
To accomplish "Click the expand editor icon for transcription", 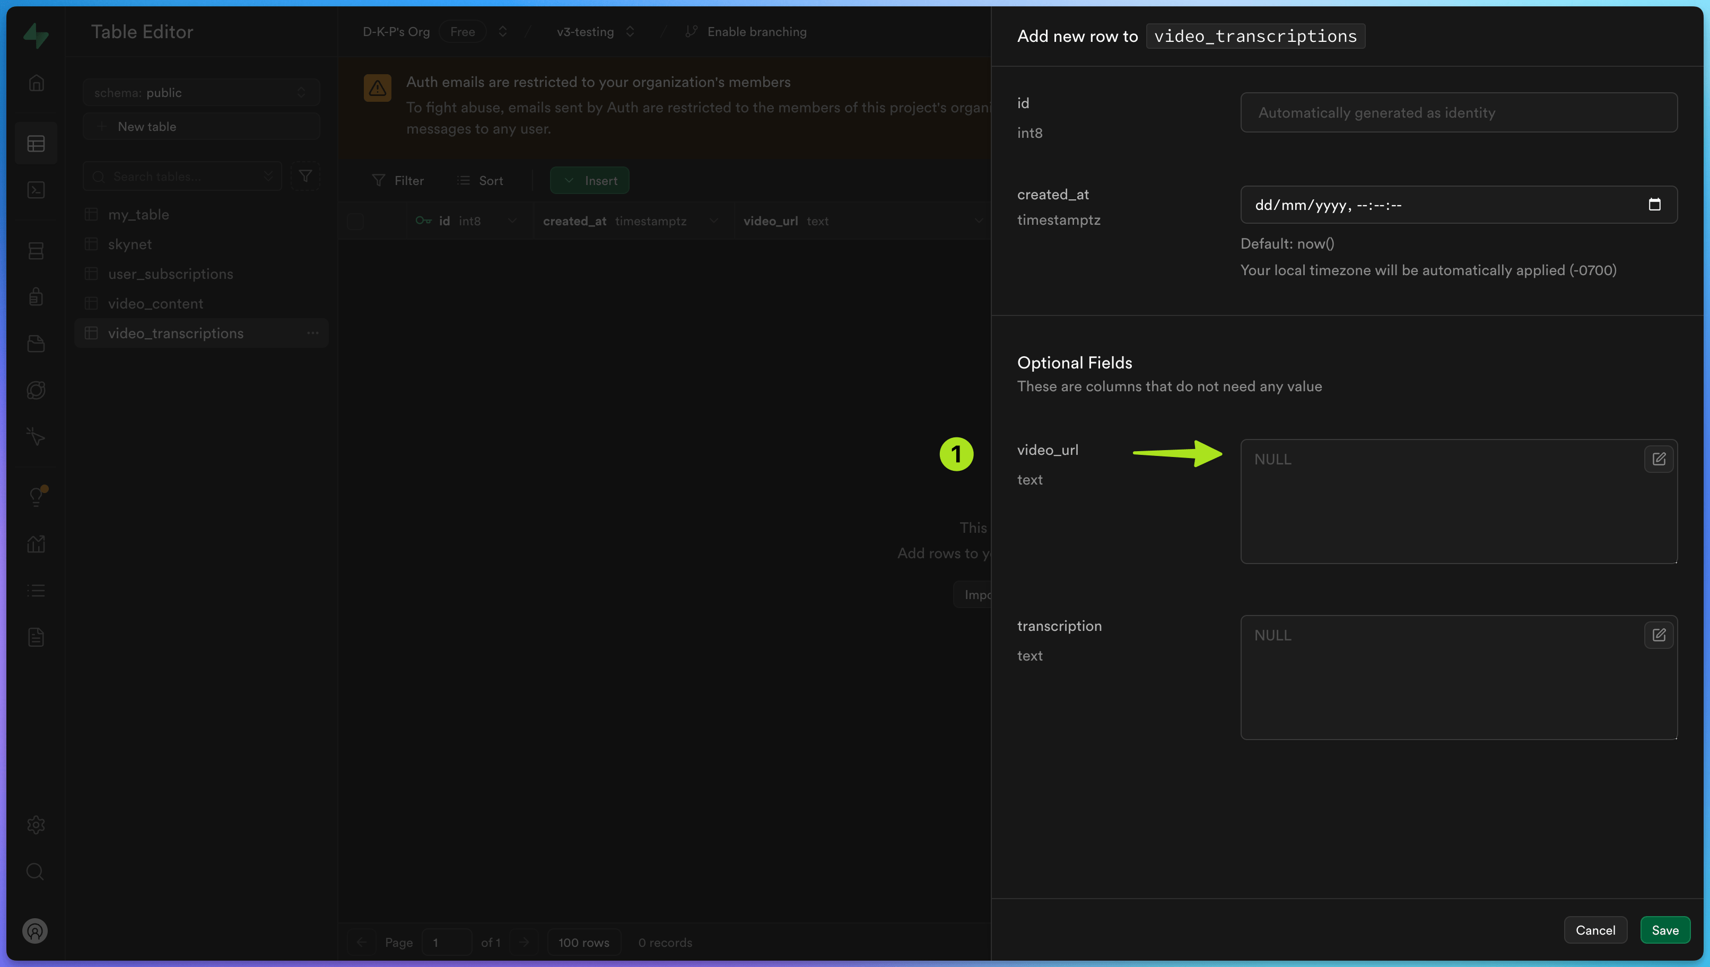I will 1658,635.
